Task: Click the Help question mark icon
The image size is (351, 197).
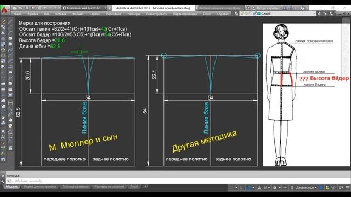Action: [303, 8]
